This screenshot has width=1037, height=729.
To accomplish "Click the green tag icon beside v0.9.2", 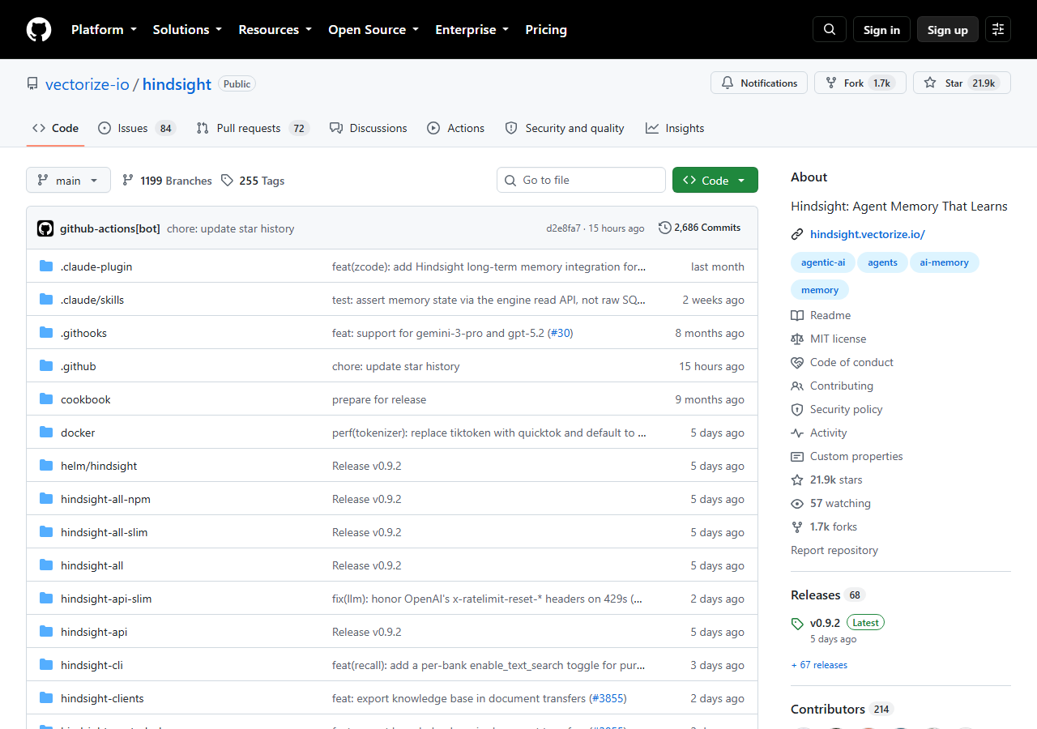I will pyautogui.click(x=797, y=624).
